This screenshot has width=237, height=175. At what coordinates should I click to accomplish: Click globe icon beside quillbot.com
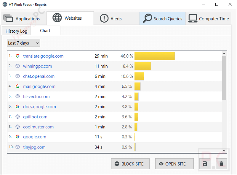[x=17, y=116]
